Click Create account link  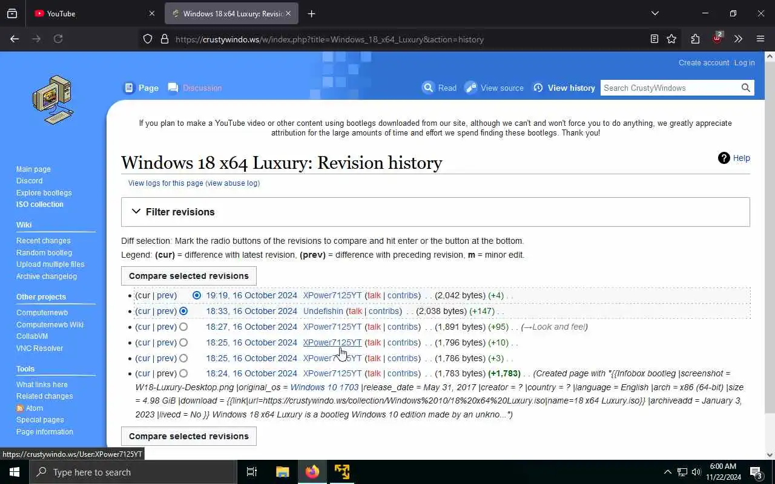(704, 63)
